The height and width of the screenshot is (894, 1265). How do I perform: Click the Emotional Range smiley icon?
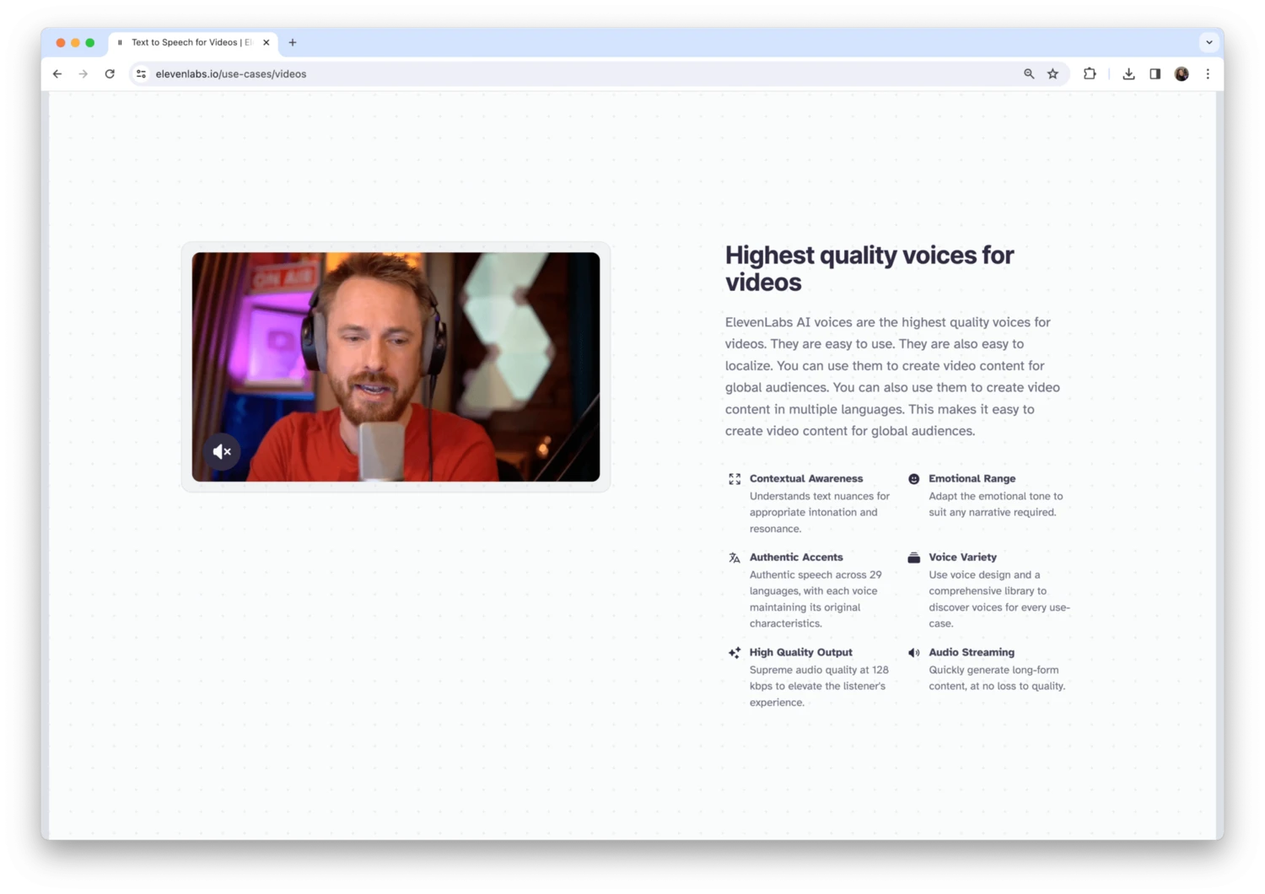[x=913, y=479]
